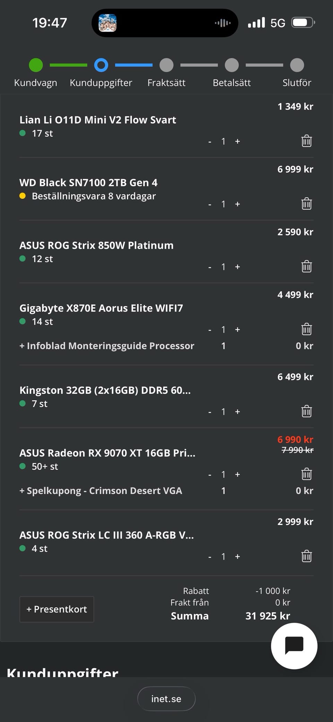This screenshot has height=722, width=333.
Task: Add a Presentkort gift card
Action: coord(57,609)
